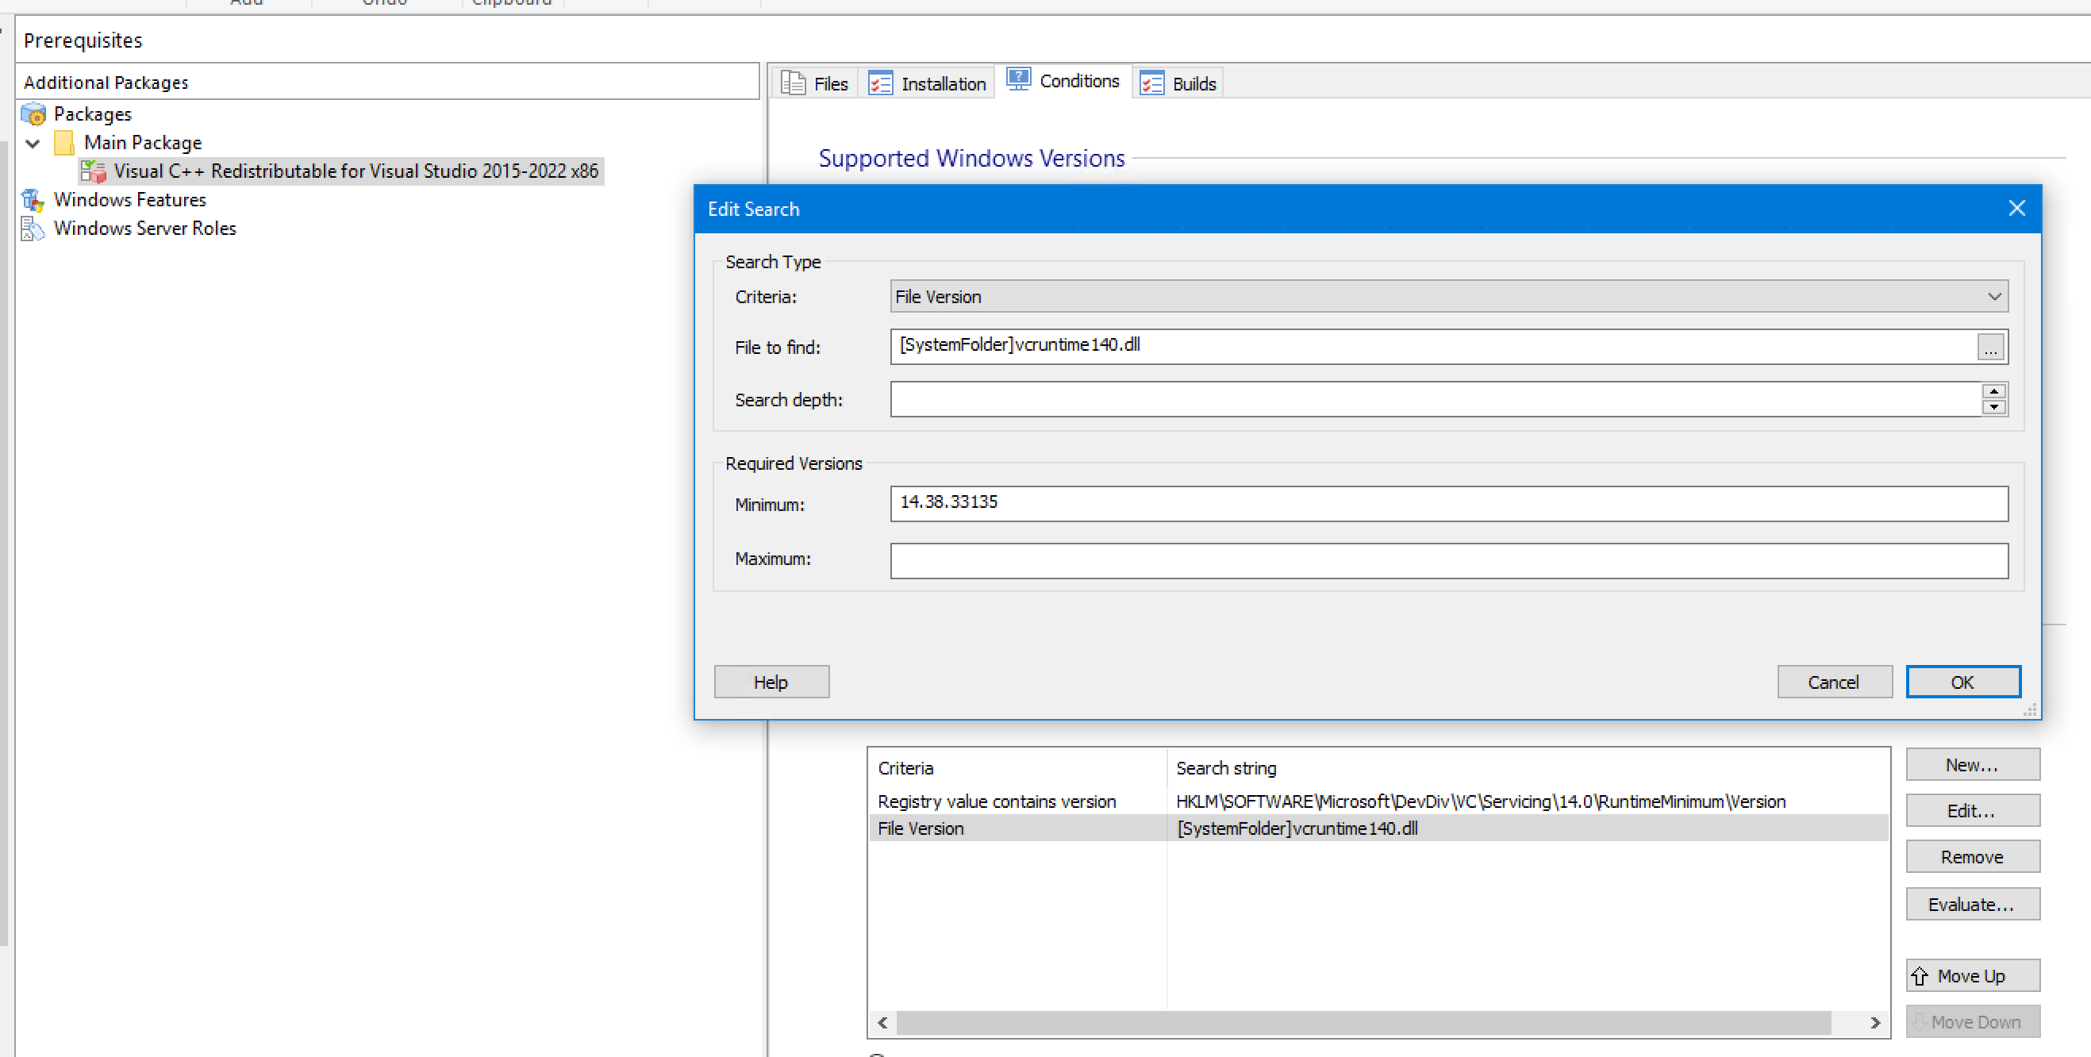Click the Main Package folder icon

(x=64, y=143)
